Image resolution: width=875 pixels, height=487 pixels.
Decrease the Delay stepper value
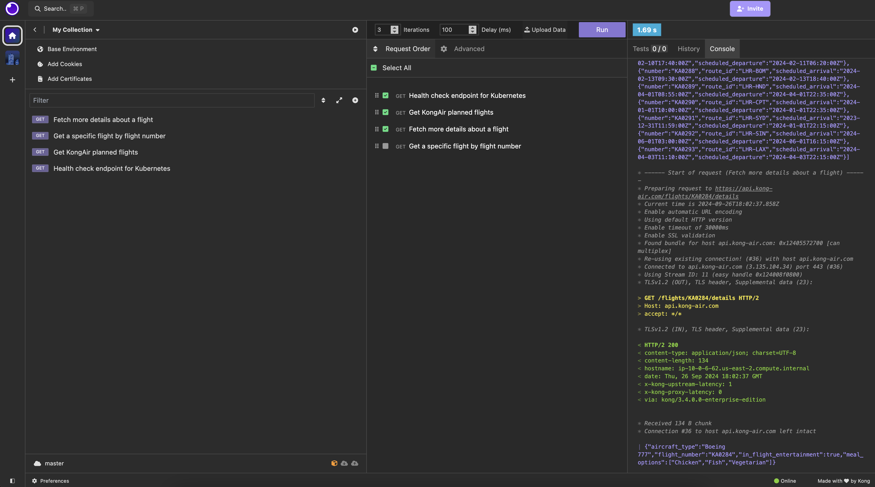[473, 32]
